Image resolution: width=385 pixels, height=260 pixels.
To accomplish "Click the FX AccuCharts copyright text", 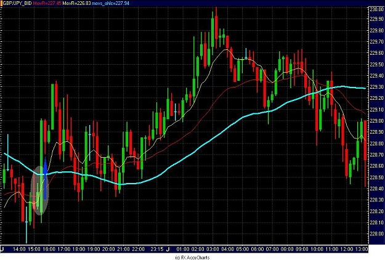I will tap(192, 258).
